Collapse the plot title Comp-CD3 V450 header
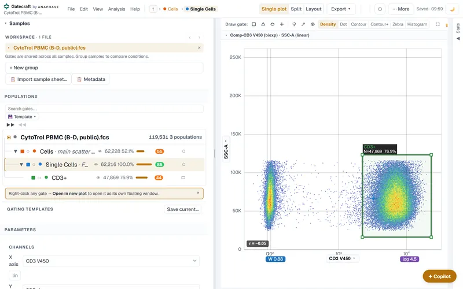This screenshot has width=463, height=289. [x=226, y=35]
